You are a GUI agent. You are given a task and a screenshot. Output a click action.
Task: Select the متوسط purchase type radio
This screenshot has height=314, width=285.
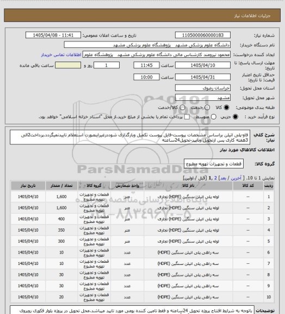pyautogui.click(x=214, y=117)
